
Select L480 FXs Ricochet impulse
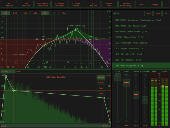(x=141, y=60)
